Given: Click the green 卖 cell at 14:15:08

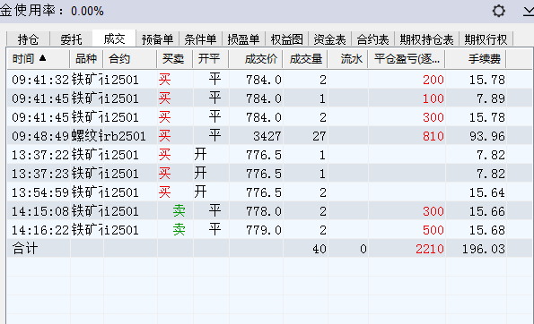Looking at the screenshot, I should 175,211.
